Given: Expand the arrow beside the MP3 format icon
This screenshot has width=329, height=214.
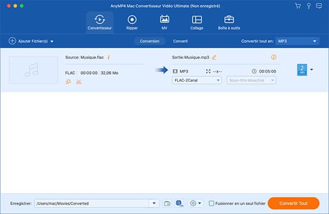Looking at the screenshot, I should [311, 70].
